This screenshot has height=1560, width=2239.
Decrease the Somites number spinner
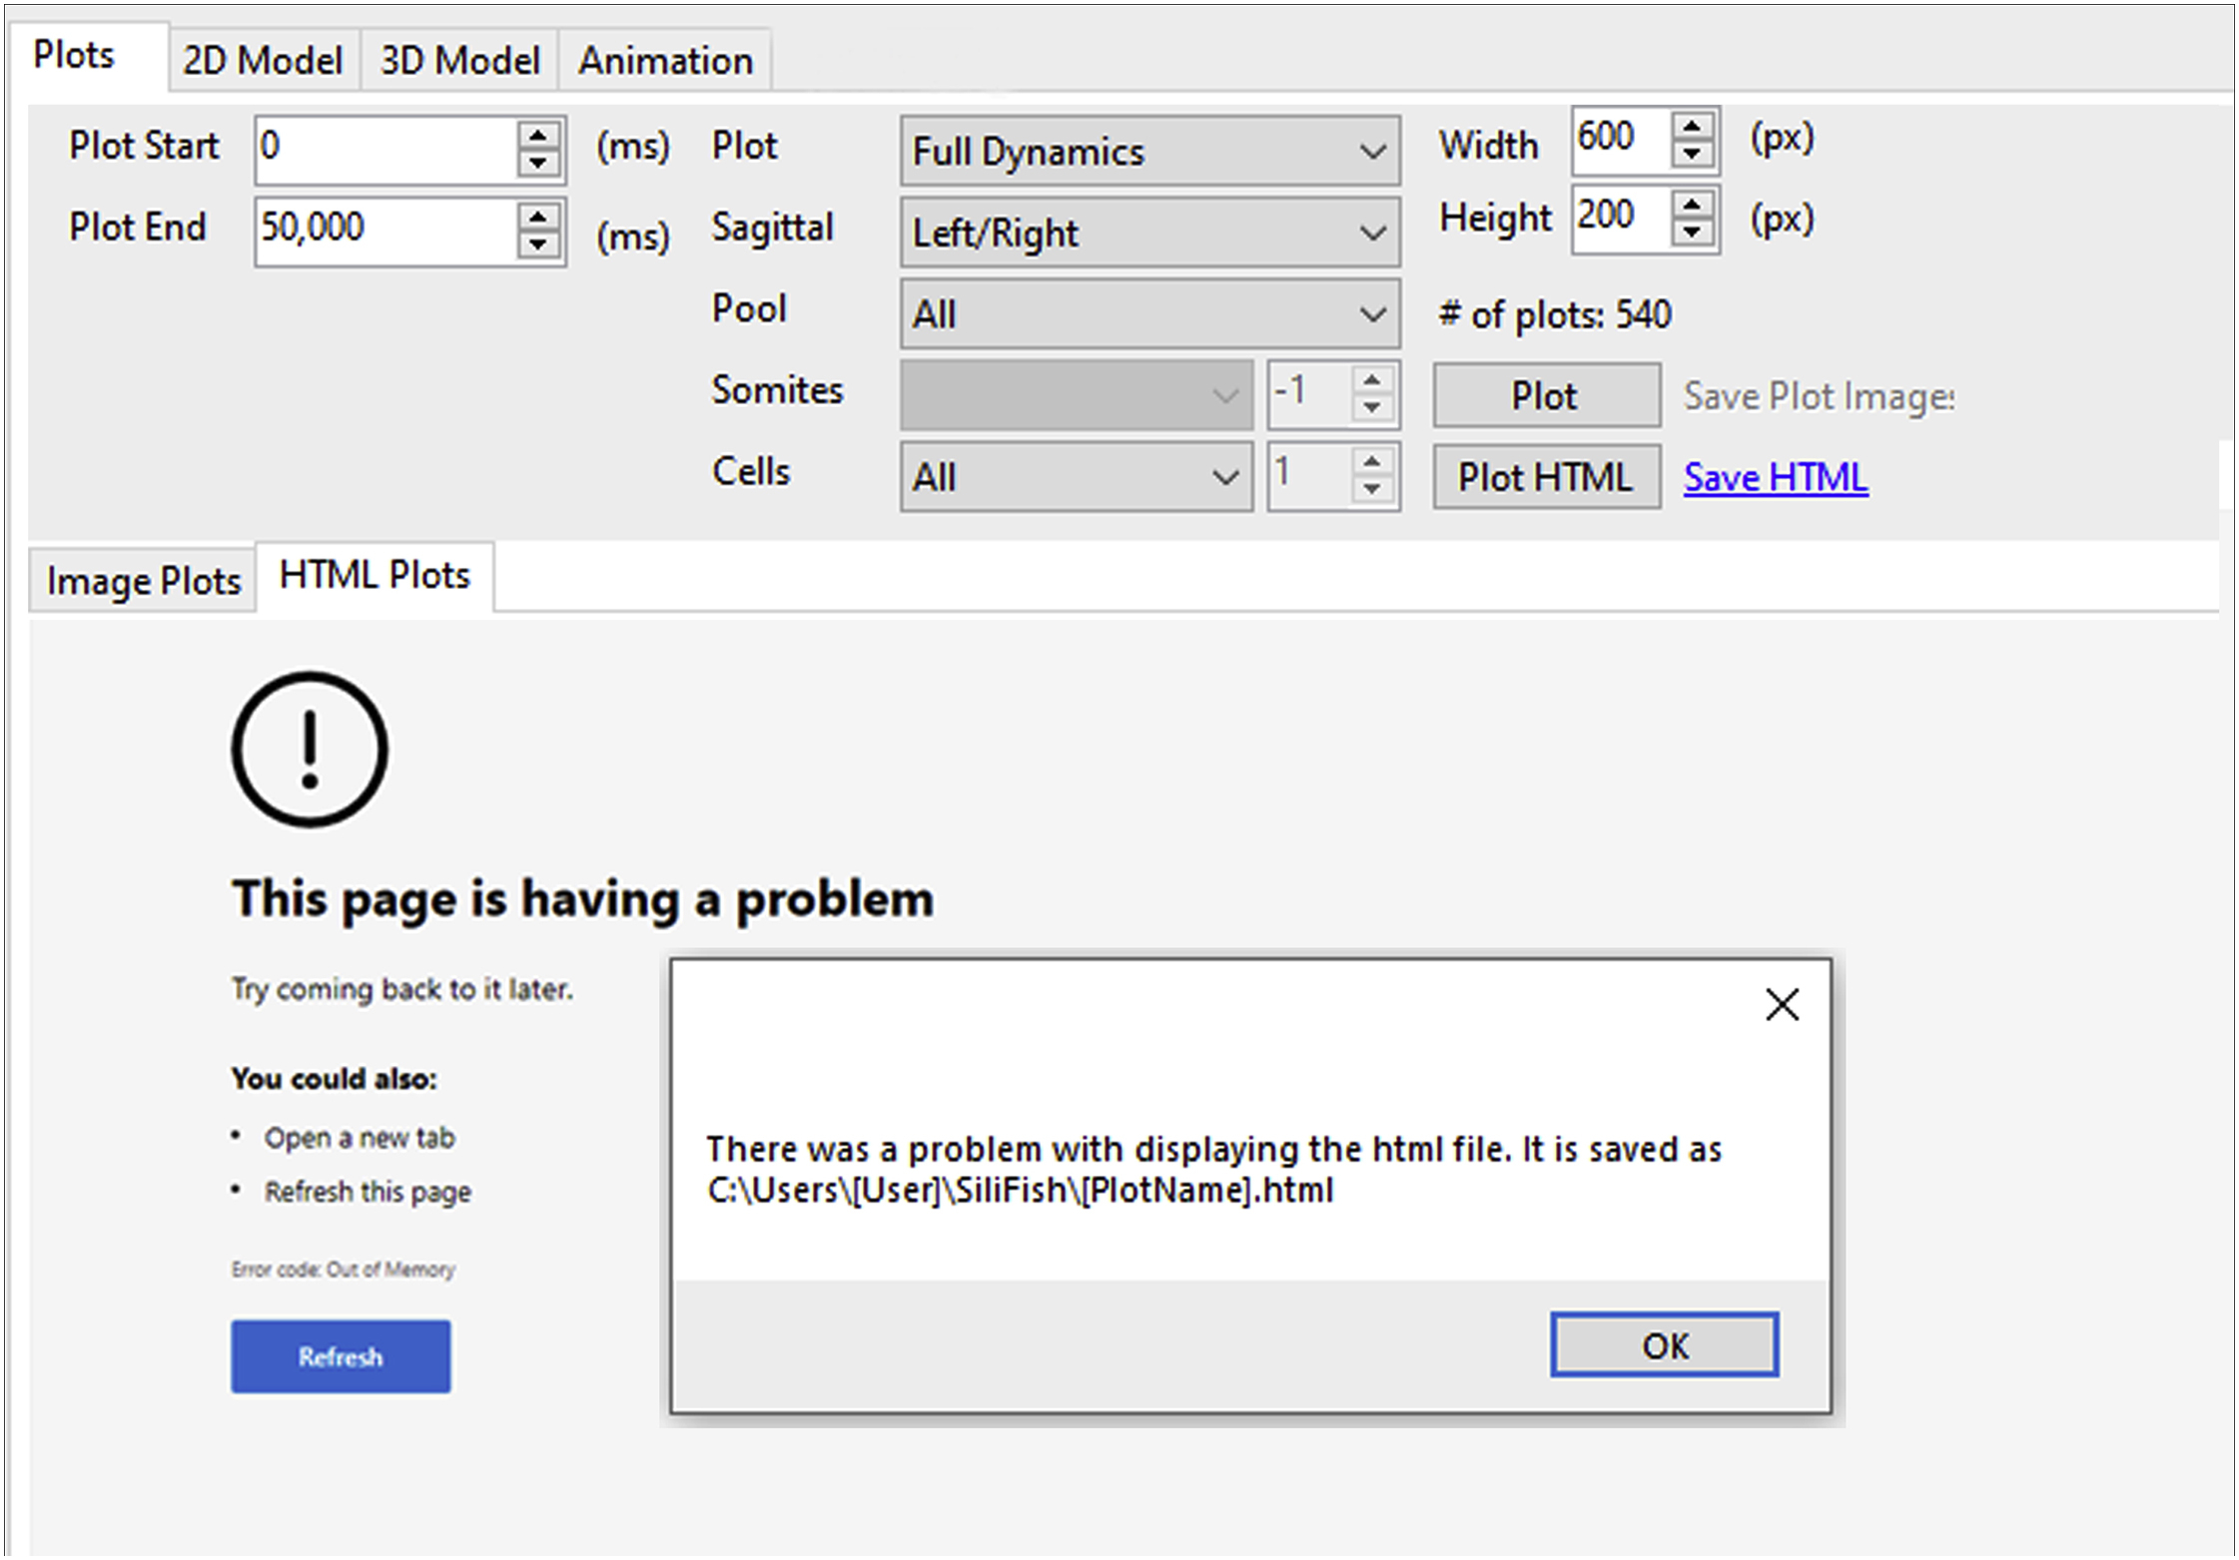tap(1372, 408)
